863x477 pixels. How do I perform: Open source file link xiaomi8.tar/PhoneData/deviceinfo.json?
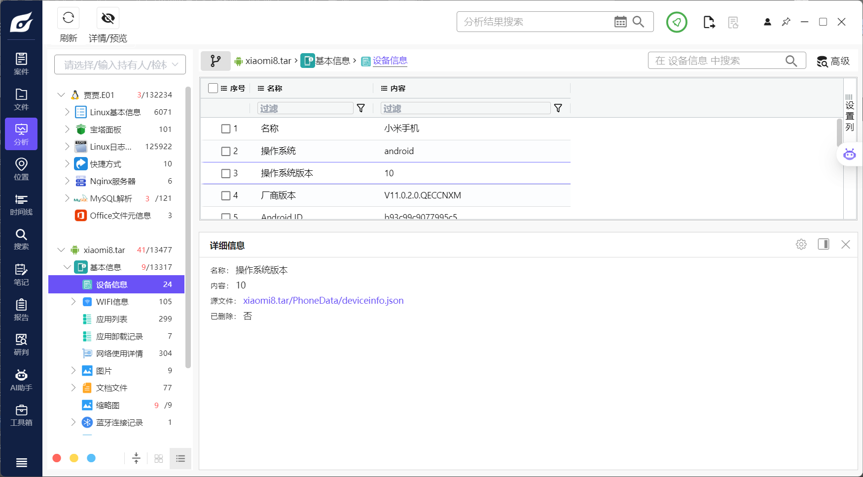click(x=324, y=300)
